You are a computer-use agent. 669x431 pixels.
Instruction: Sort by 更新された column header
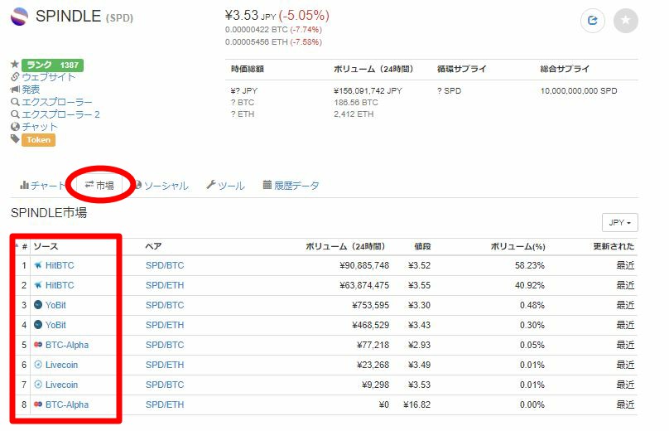(614, 246)
